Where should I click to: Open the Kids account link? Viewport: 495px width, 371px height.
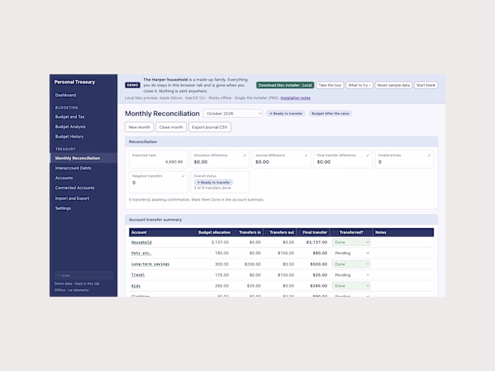pos(136,285)
